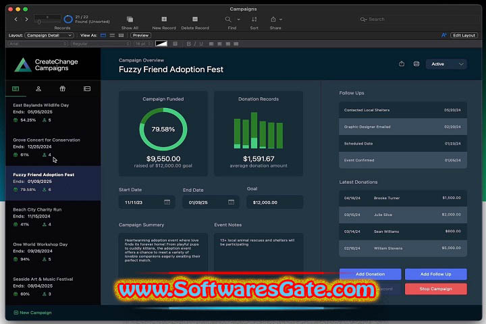Toggle underline text formatting
The width and height of the screenshot is (486, 324).
[x=201, y=44]
